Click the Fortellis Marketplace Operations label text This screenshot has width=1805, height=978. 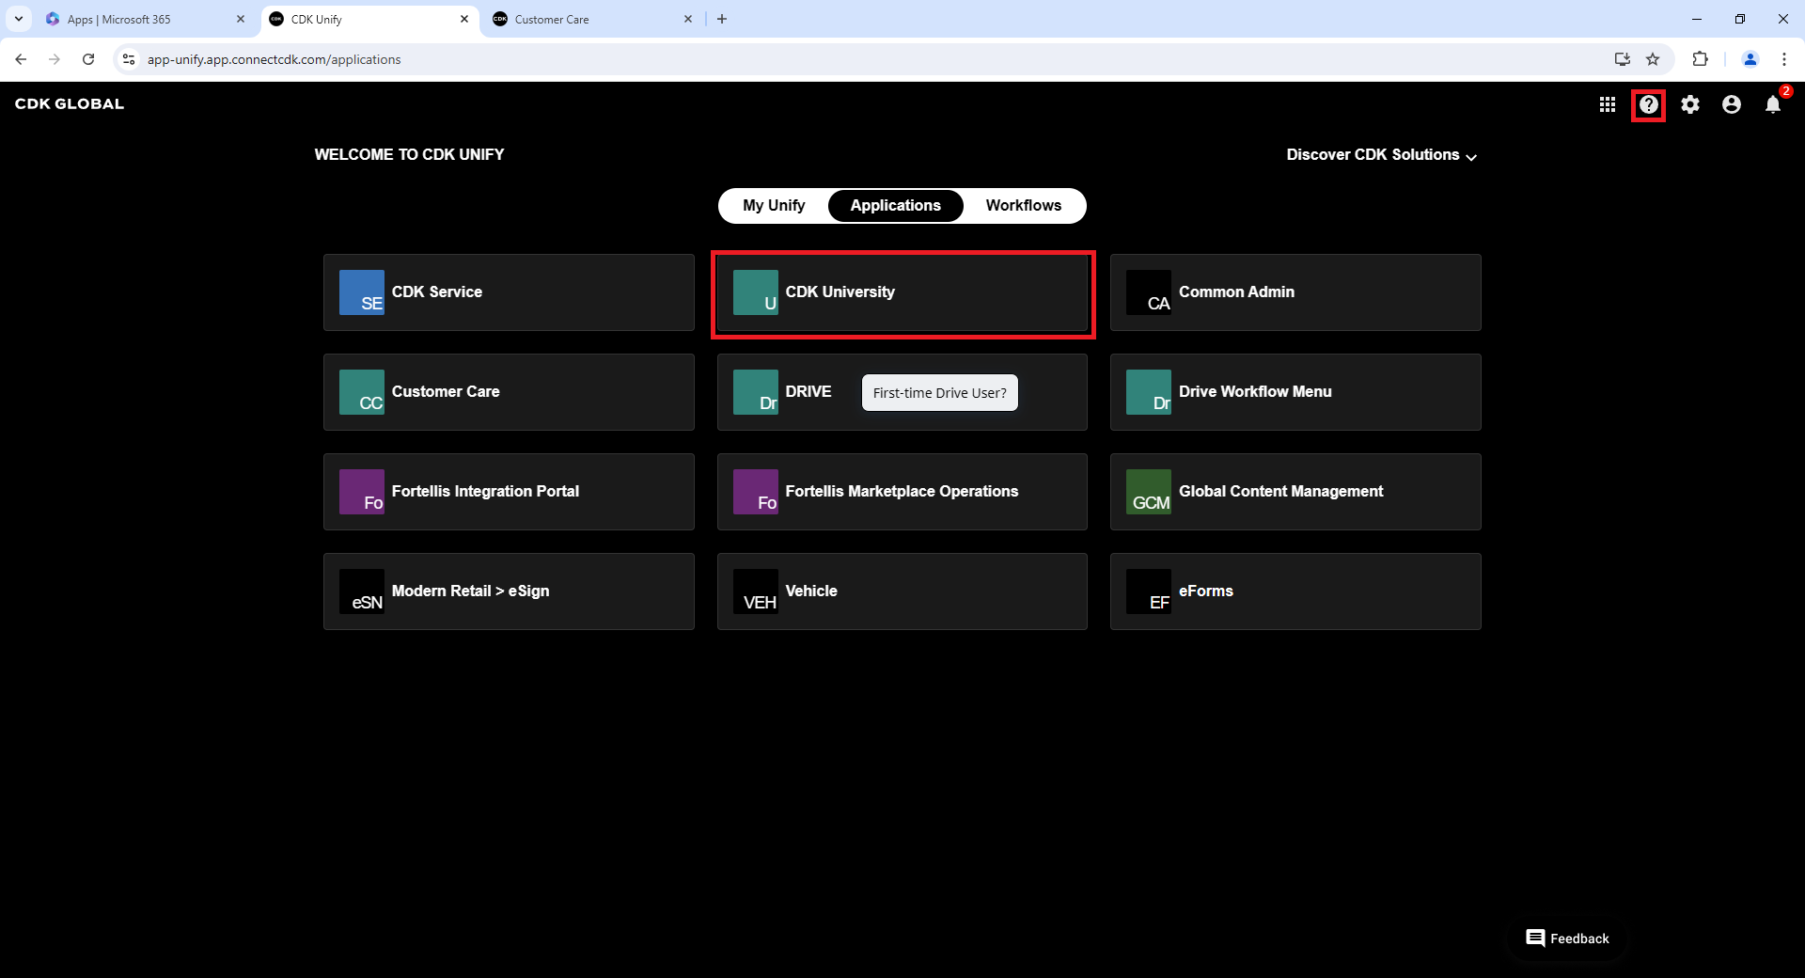coord(902,492)
